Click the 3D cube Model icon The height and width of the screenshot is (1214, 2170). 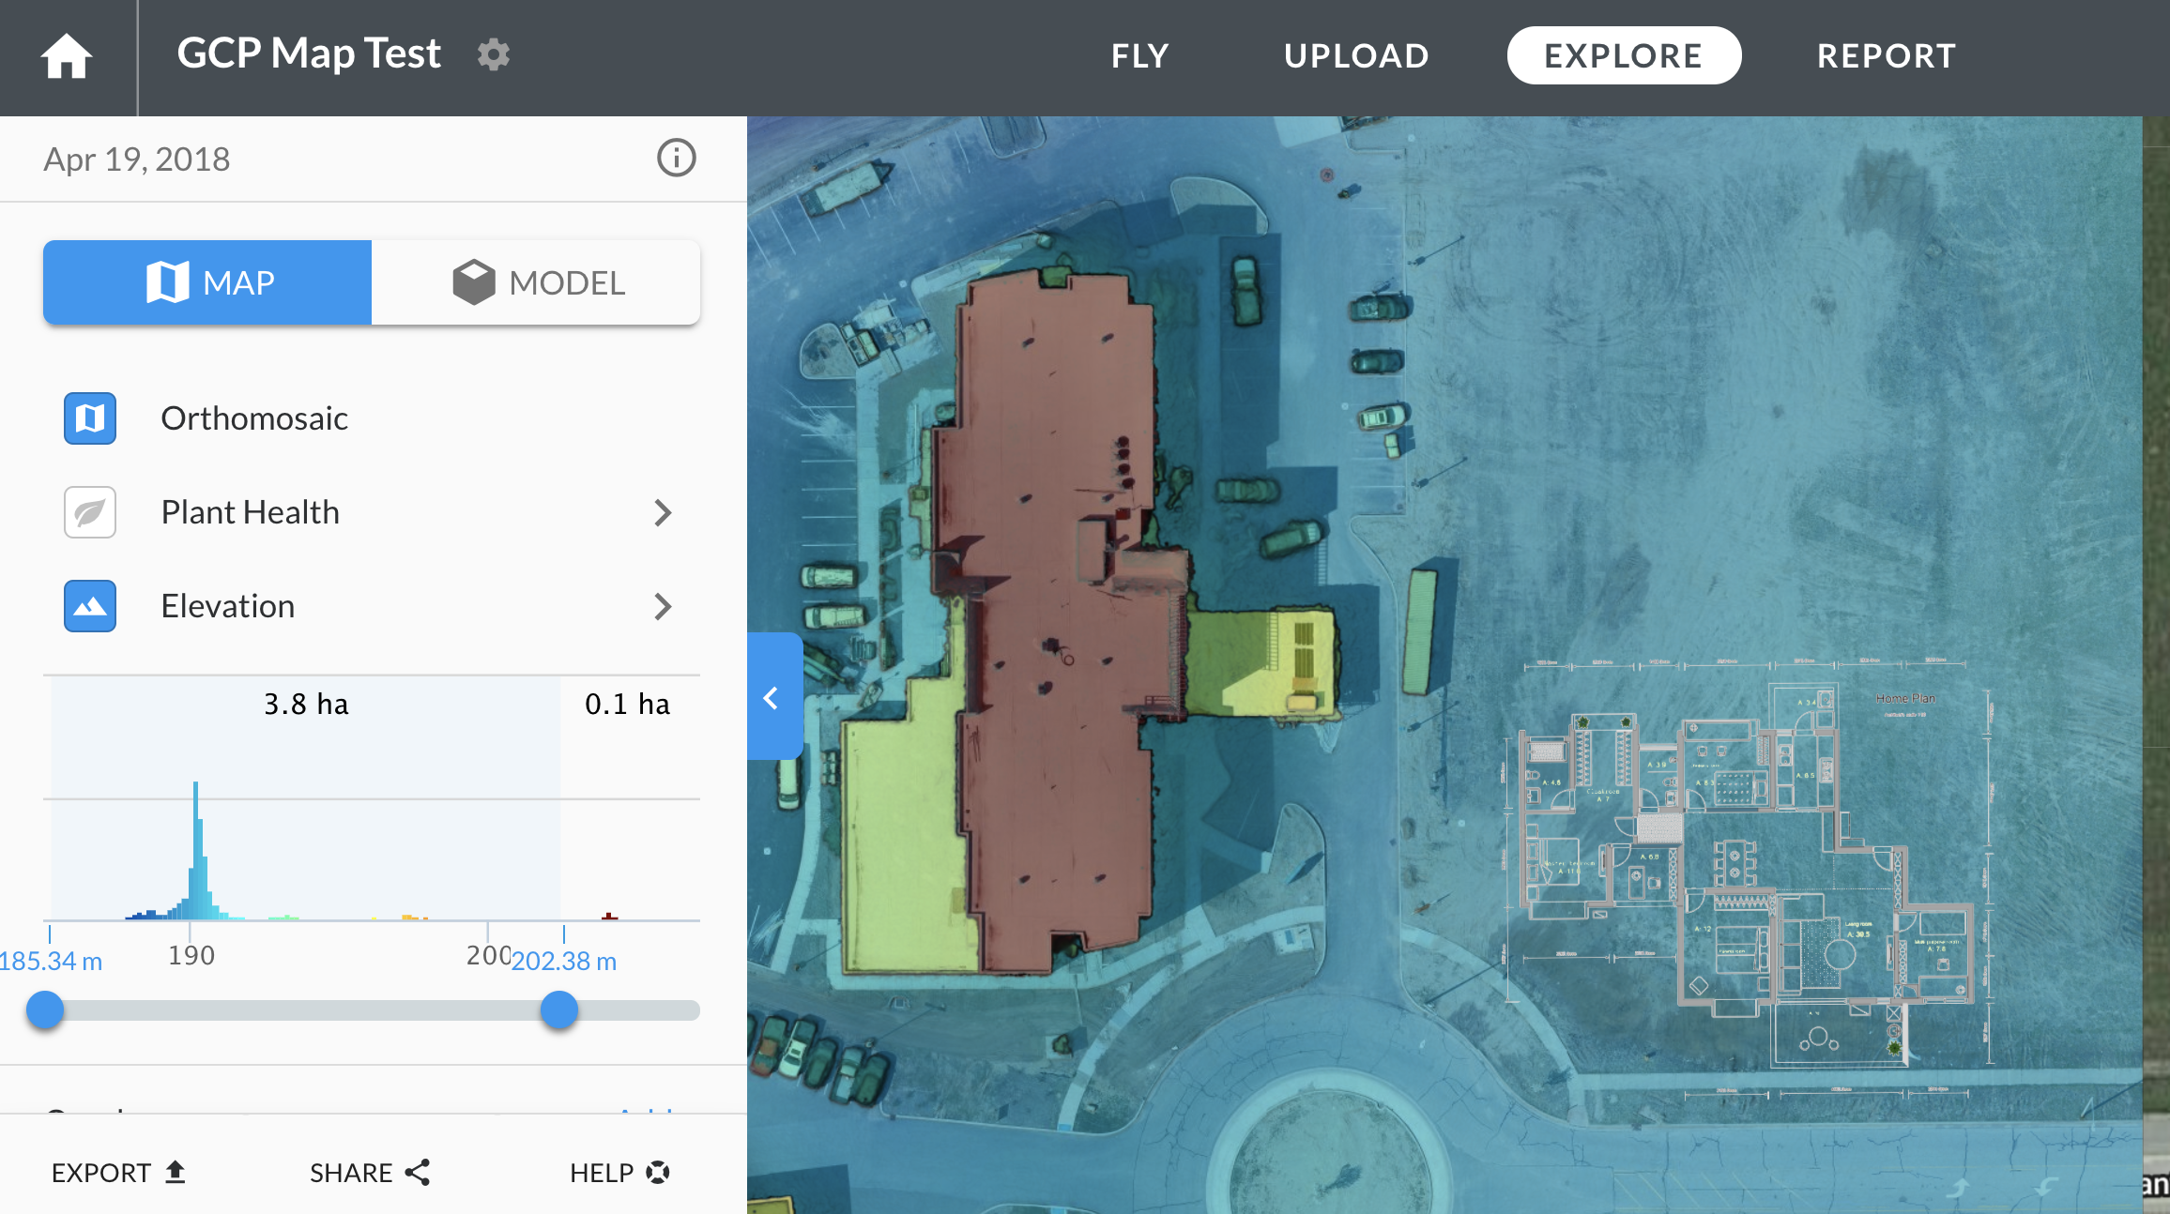[x=473, y=281]
